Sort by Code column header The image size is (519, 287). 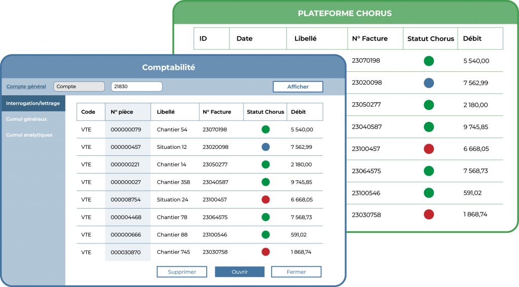[x=91, y=112]
